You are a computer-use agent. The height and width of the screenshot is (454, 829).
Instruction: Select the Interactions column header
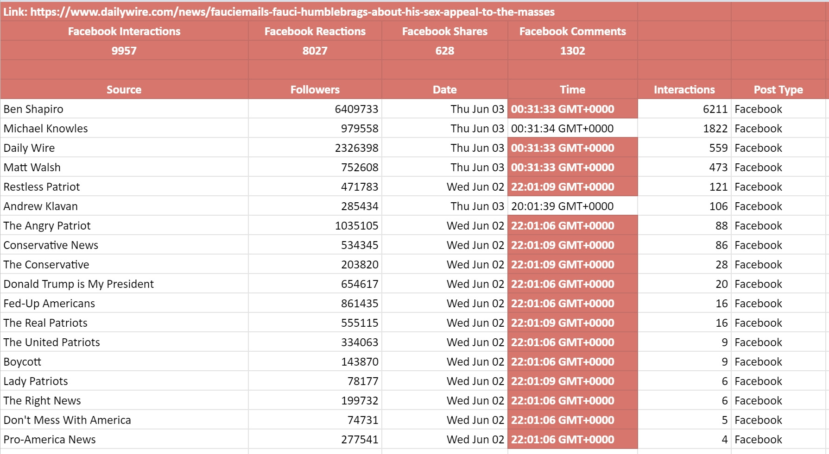684,89
